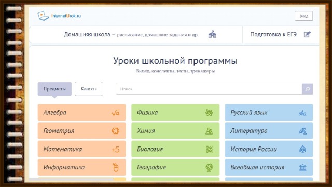Click the letters icon on Русский язык

302,113
